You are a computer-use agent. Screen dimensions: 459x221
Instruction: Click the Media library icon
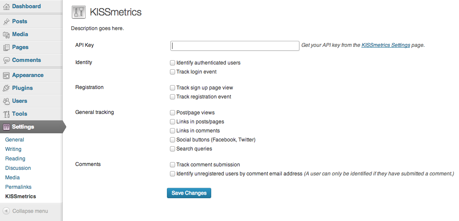point(6,34)
